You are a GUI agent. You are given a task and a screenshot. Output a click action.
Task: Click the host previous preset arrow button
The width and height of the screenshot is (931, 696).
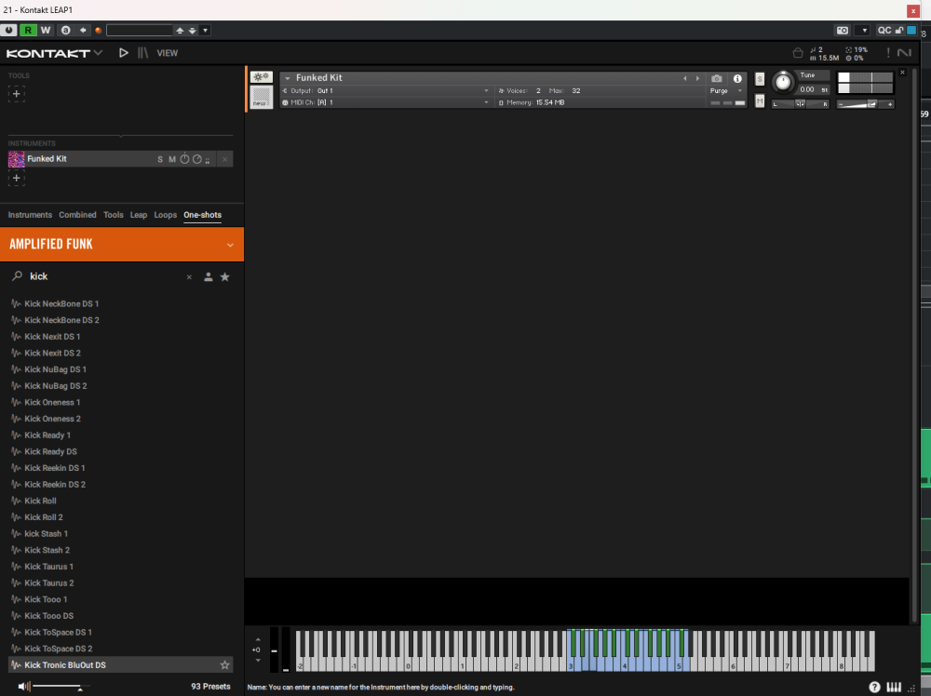click(180, 31)
